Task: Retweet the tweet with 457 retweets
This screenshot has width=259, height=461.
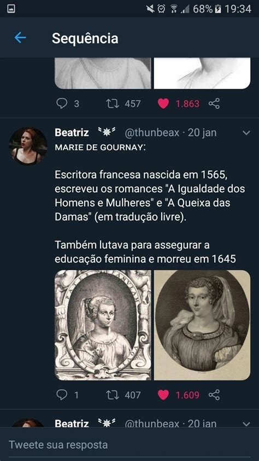Action: [x=113, y=103]
